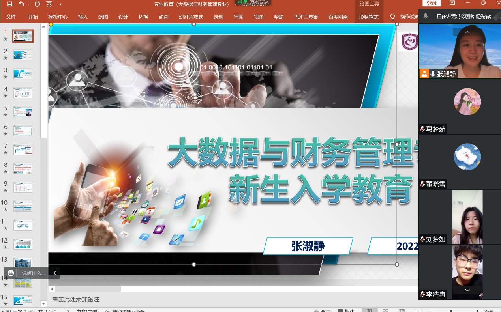Select slide 5 thumbnail in slide panel
The width and height of the screenshot is (501, 312).
click(23, 112)
